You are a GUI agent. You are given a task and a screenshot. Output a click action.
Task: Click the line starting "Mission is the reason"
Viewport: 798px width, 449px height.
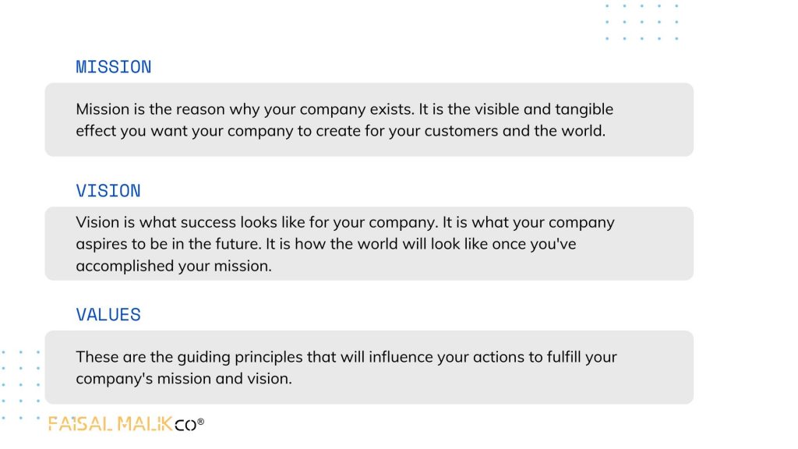click(x=344, y=109)
